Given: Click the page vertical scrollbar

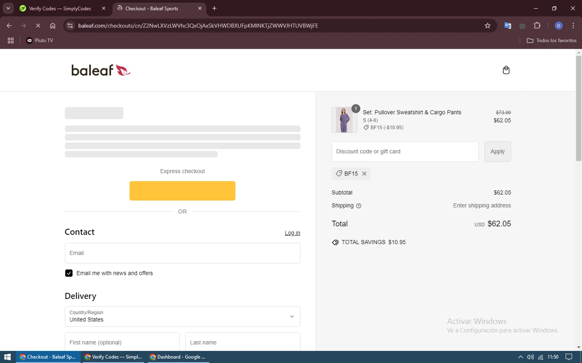Looking at the screenshot, I should pos(579,108).
